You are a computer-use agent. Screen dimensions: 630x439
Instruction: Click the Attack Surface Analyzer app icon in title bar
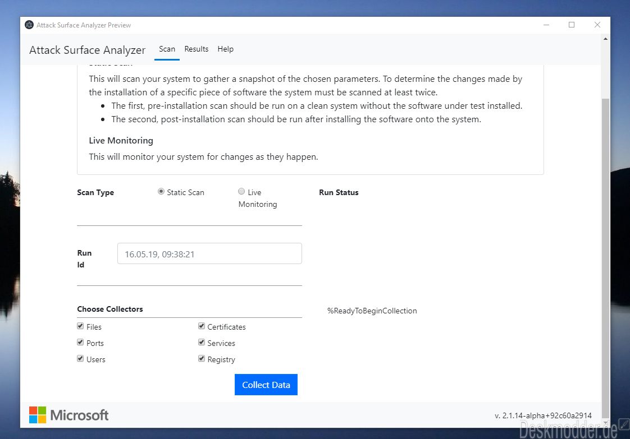pyautogui.click(x=29, y=25)
